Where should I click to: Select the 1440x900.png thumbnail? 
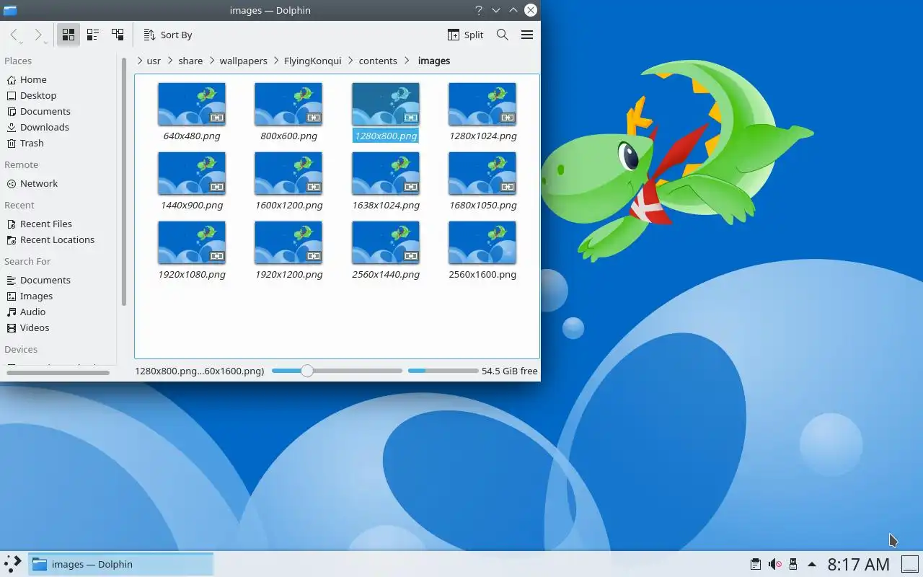click(x=192, y=173)
